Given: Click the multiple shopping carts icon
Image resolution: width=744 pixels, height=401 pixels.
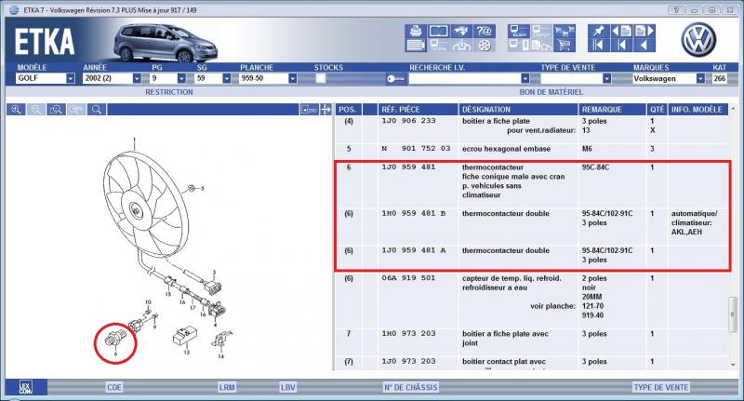Looking at the screenshot, I should tap(564, 32).
